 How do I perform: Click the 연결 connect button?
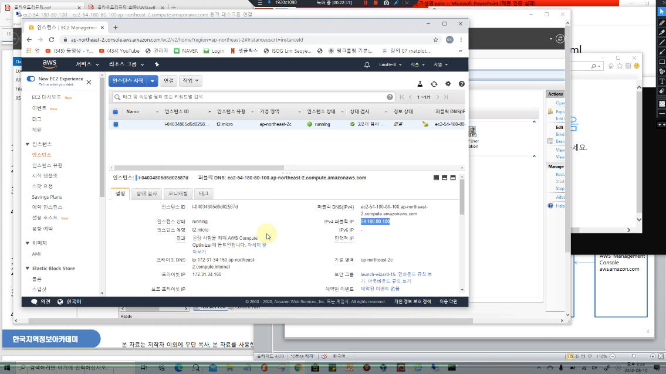click(x=168, y=81)
